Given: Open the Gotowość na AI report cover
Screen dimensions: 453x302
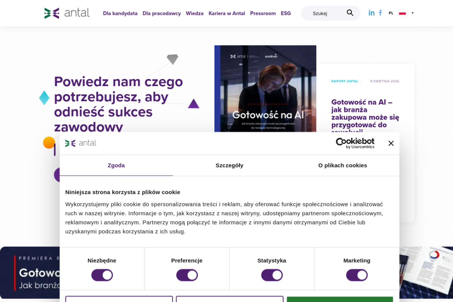Looking at the screenshot, I should tap(265, 89).
